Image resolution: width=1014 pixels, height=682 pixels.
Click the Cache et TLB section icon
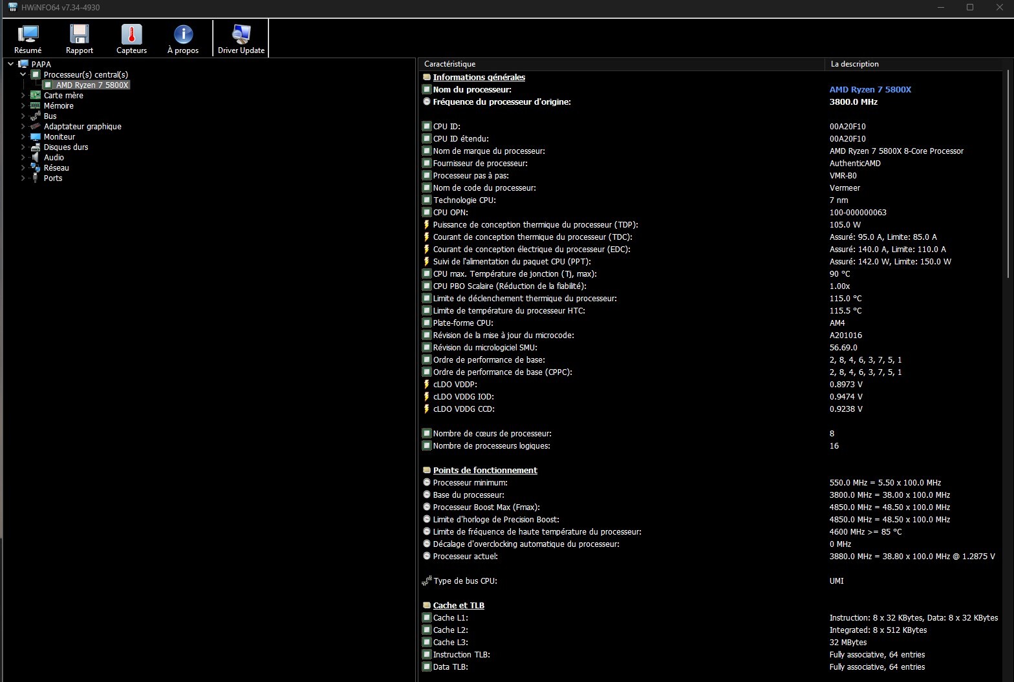click(427, 605)
